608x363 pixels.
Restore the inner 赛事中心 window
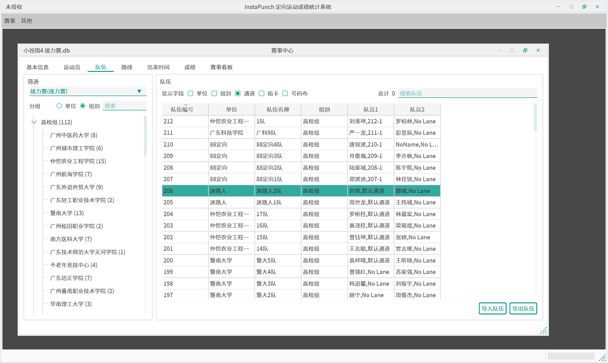(525, 50)
